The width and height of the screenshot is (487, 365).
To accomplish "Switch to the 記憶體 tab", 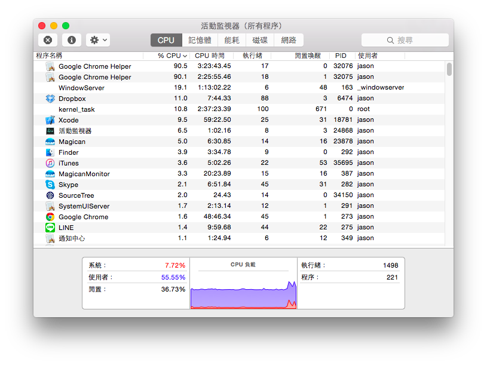I will (x=200, y=40).
